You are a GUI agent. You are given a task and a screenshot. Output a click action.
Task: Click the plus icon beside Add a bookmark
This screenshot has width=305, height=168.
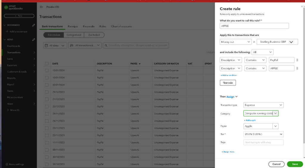pyautogui.click(x=7, y=31)
